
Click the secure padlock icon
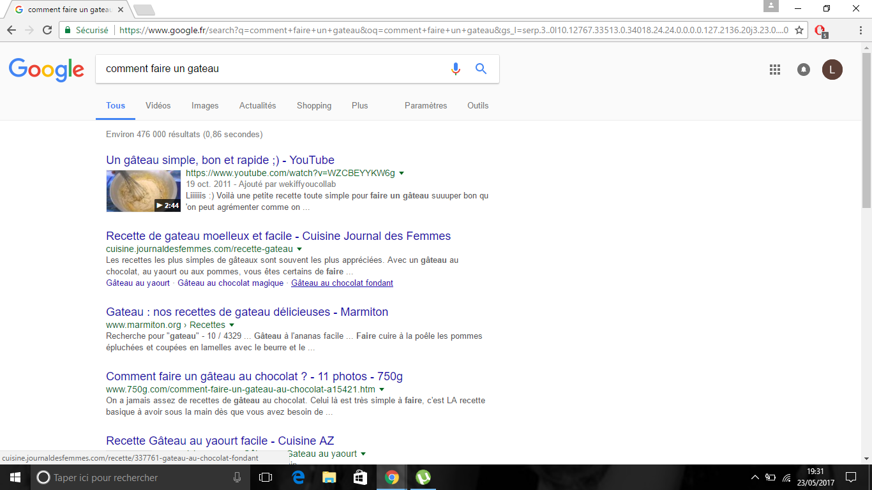(68, 30)
